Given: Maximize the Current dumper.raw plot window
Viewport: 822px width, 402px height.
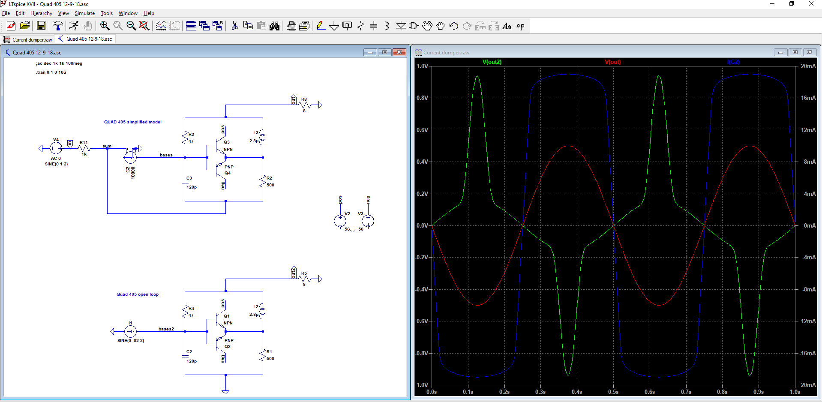Looking at the screenshot, I should [795, 52].
